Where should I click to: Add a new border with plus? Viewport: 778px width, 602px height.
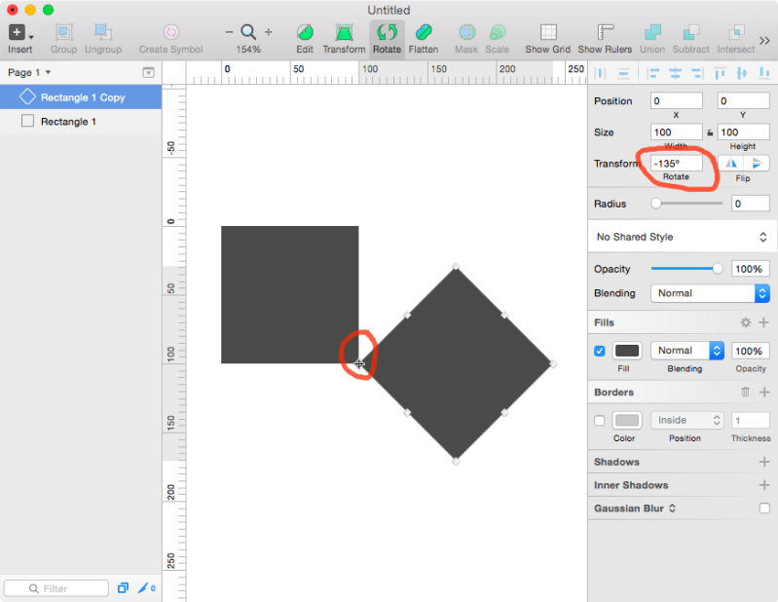pos(764,392)
